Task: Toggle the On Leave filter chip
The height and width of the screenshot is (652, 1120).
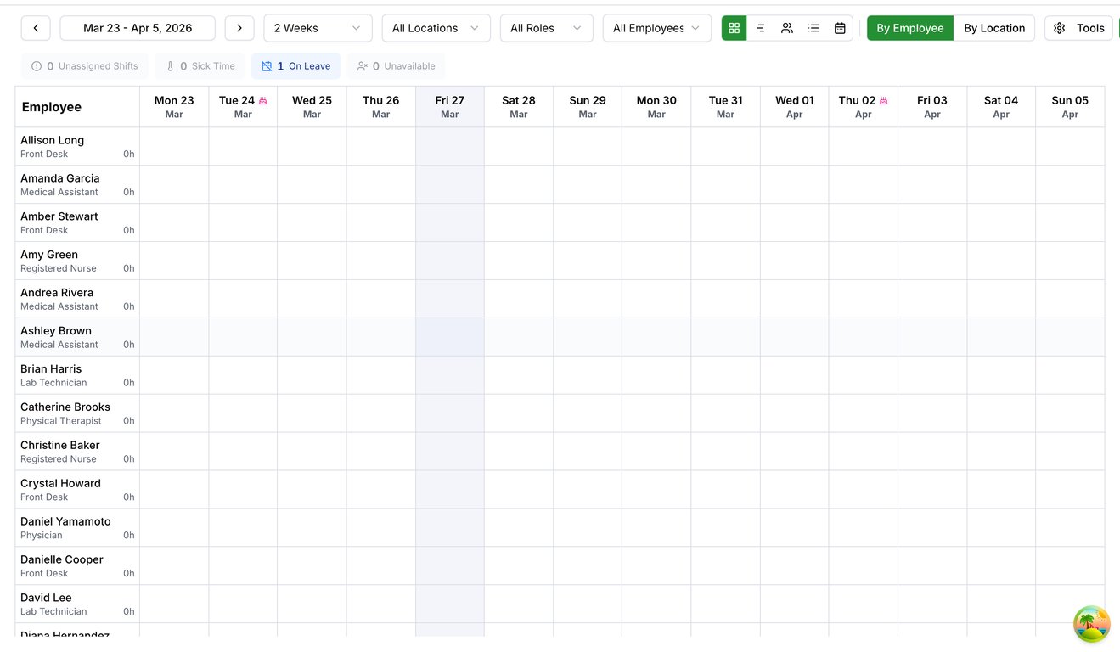Action: point(296,66)
